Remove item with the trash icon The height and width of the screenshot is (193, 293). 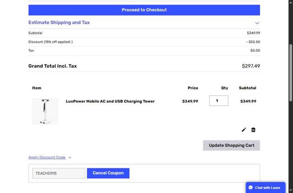coord(253,130)
